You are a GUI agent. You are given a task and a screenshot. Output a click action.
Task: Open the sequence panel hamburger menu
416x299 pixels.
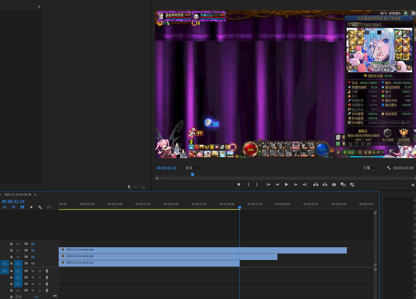click(x=35, y=194)
